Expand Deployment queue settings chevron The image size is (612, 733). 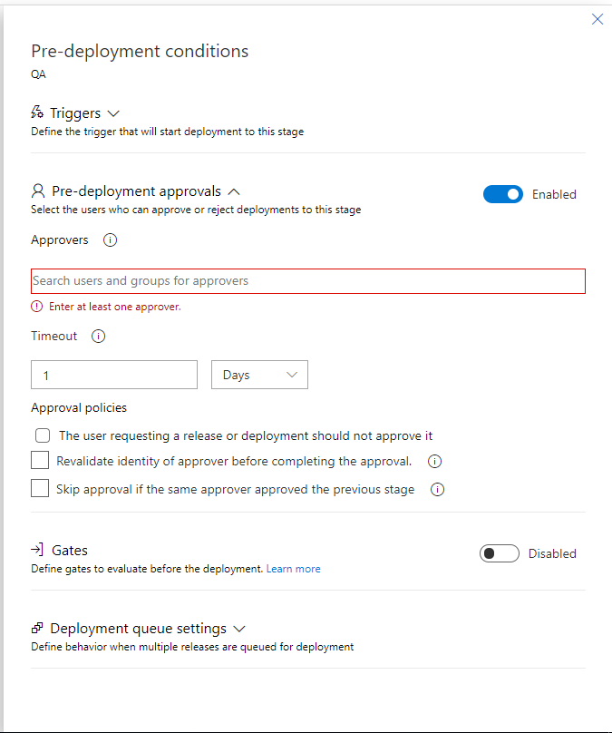coord(239,628)
